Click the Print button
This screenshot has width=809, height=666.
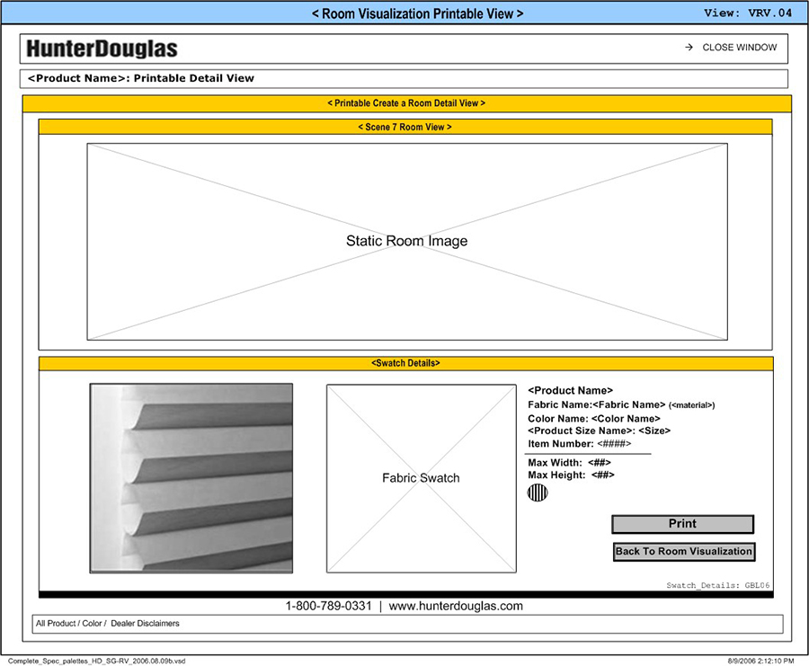(682, 524)
